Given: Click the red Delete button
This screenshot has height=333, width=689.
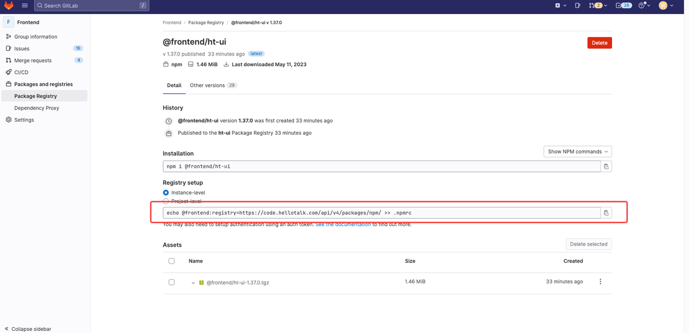Looking at the screenshot, I should click(x=600, y=43).
